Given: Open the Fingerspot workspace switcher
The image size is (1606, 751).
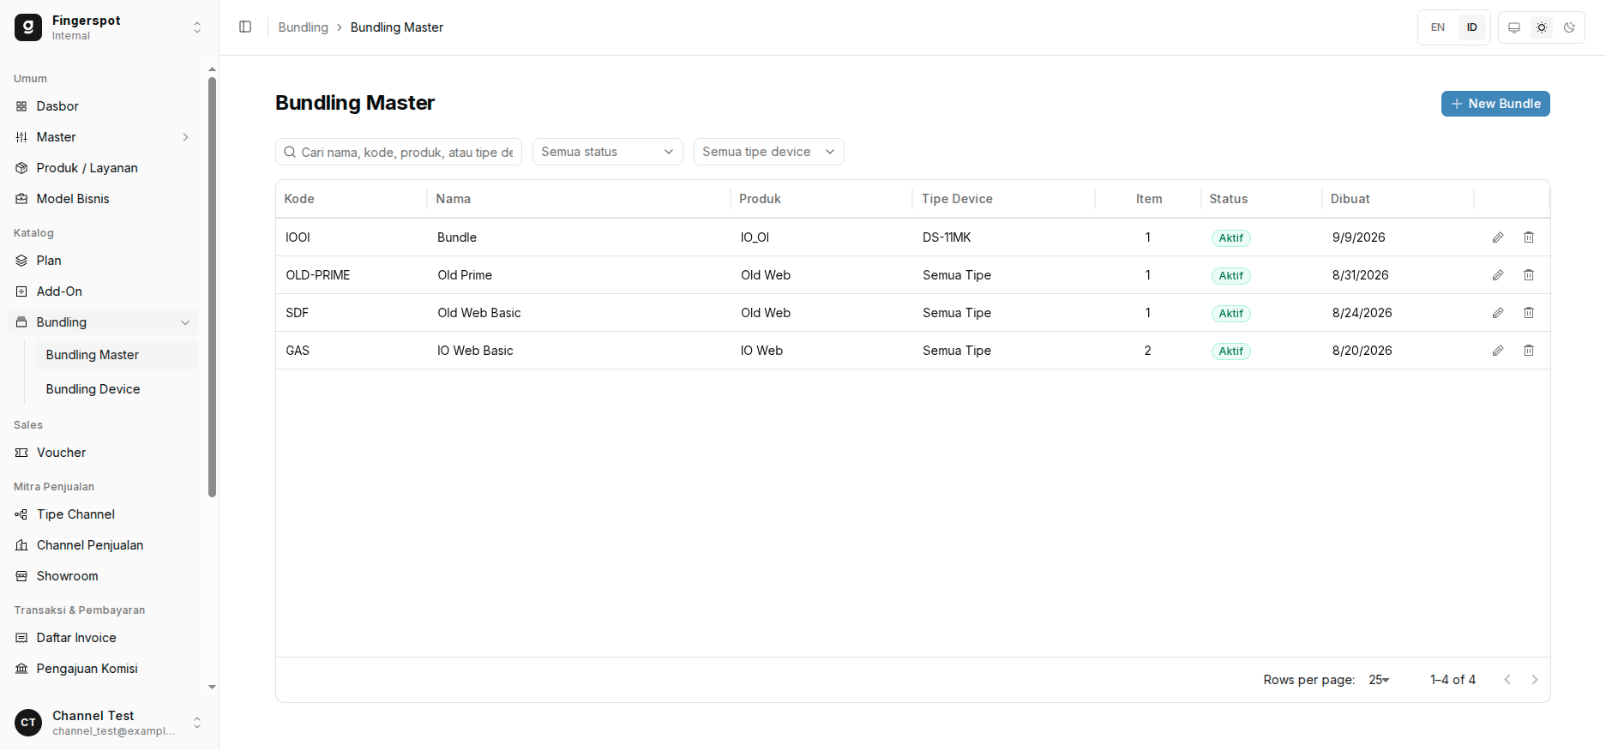Looking at the screenshot, I should [110, 27].
